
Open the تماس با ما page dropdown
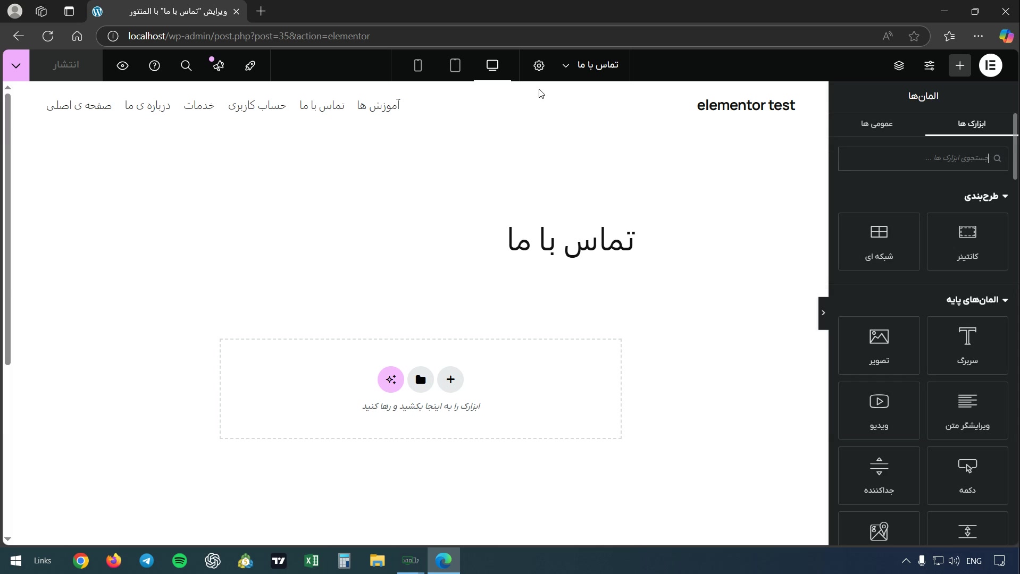pos(590,65)
